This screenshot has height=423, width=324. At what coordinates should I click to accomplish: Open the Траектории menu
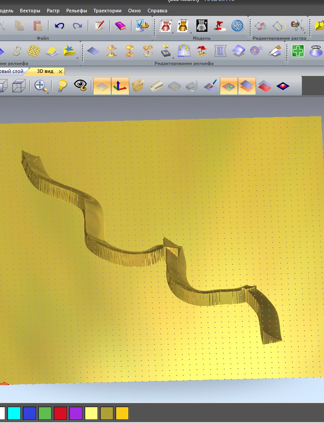(x=107, y=11)
